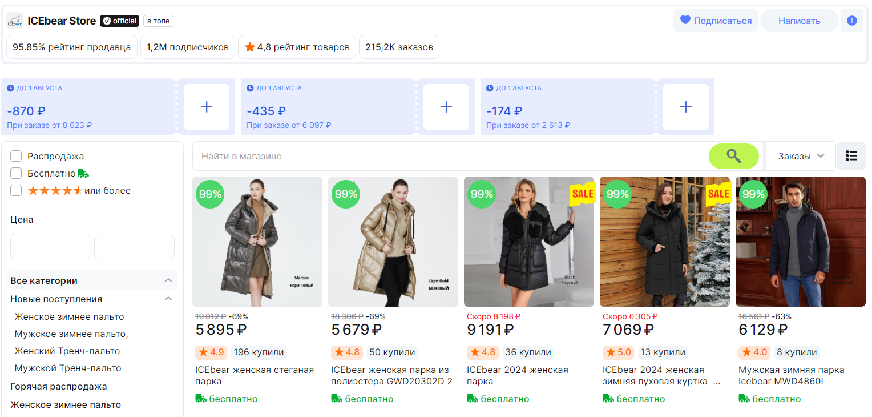Click 196 купили label

[x=259, y=352]
